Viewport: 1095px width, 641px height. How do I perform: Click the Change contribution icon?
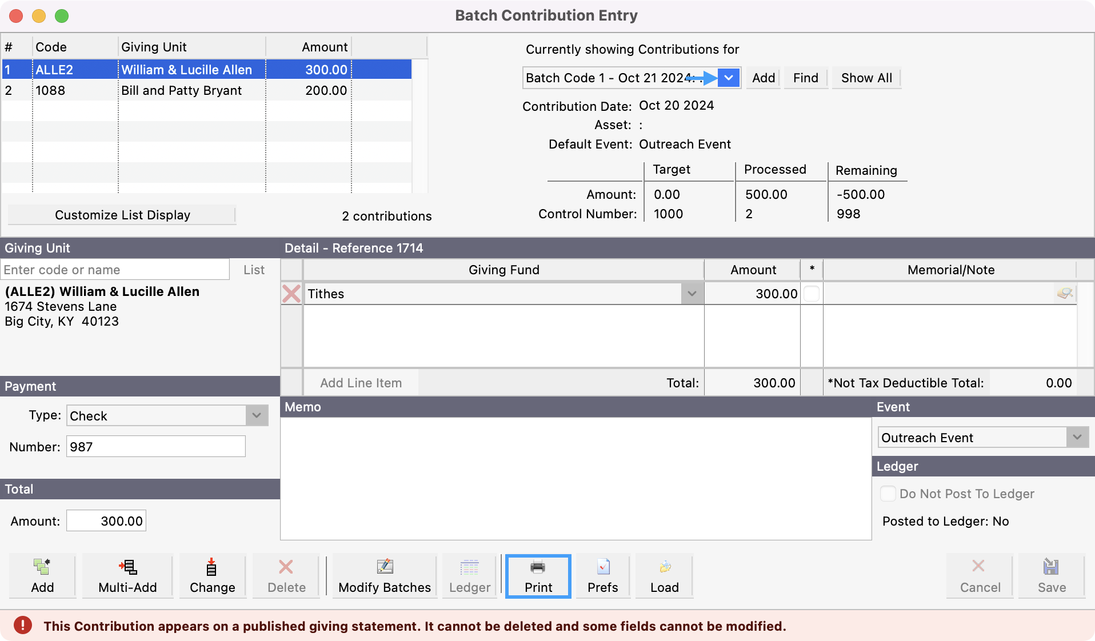coord(211,575)
